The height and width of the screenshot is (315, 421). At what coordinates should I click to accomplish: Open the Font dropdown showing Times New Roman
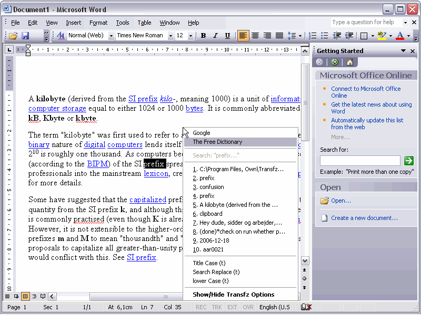click(x=171, y=36)
